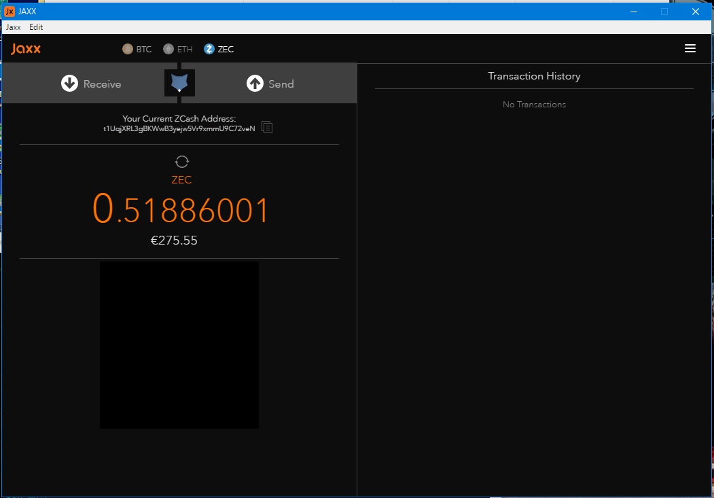The width and height of the screenshot is (714, 498).
Task: Click the orange ZEC currency label
Action: click(x=181, y=180)
